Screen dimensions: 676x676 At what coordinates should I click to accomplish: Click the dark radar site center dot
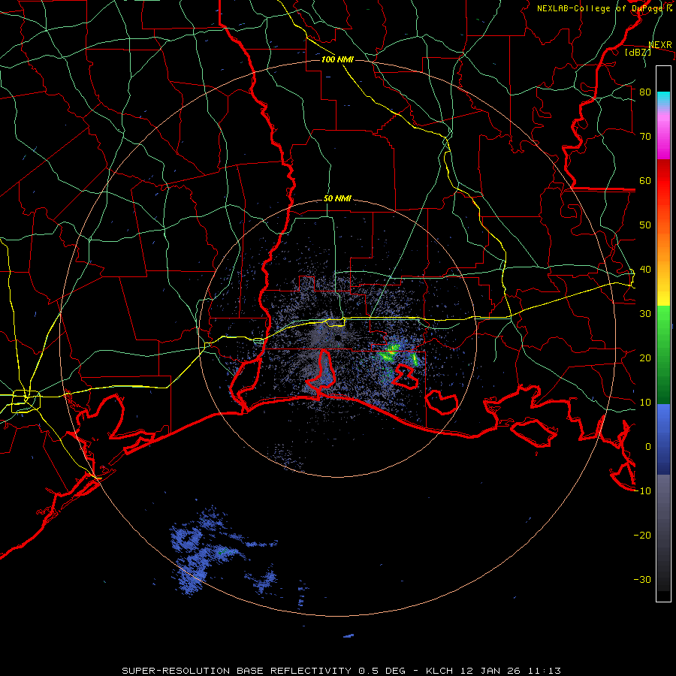click(x=336, y=338)
